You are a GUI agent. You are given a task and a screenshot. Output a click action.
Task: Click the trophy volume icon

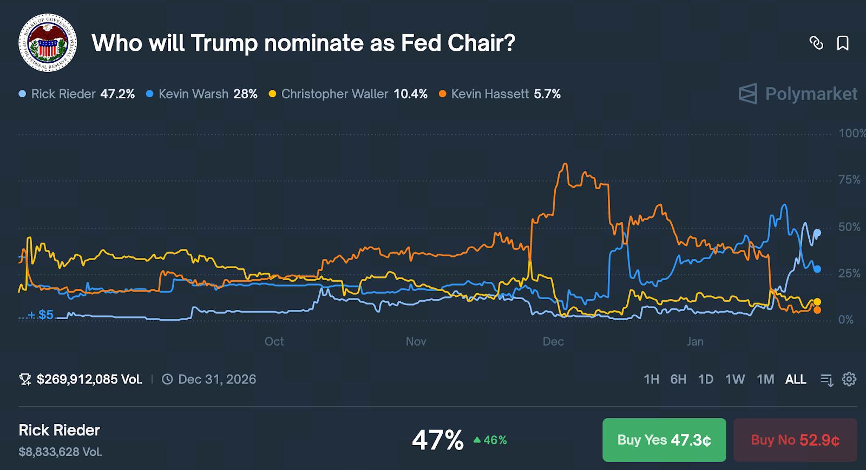tap(25, 379)
